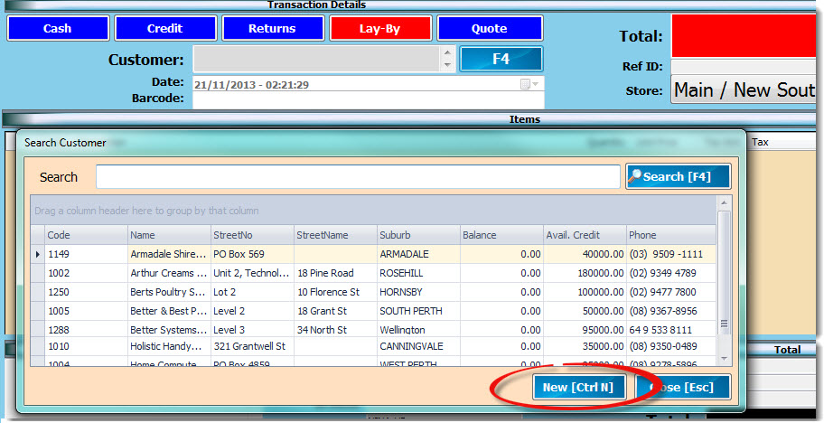Image resolution: width=824 pixels, height=423 pixels.
Task: Focus the Barcode input field
Action: coord(368,99)
